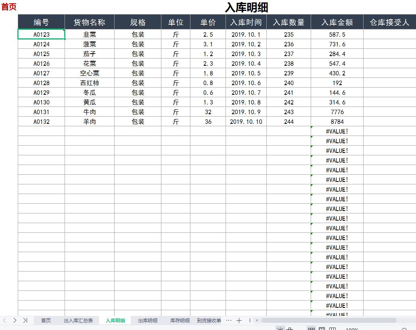Add a new worksheet with the plus icon

(239, 320)
